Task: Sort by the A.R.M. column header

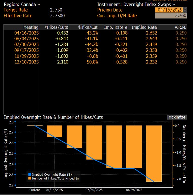Action: tap(180, 27)
